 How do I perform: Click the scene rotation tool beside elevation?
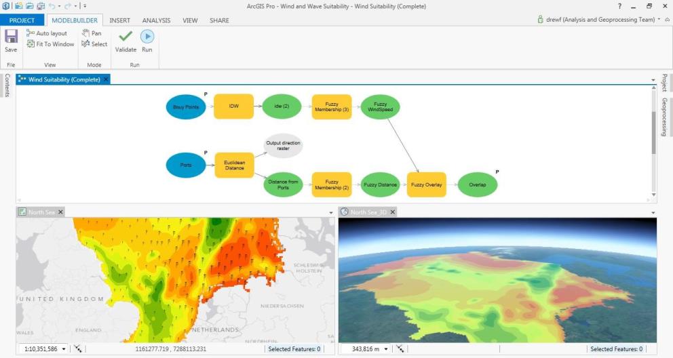point(400,349)
